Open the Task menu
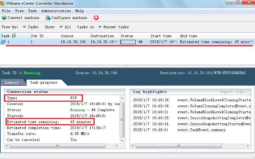This screenshot has width=255, height=159. (x=32, y=11)
